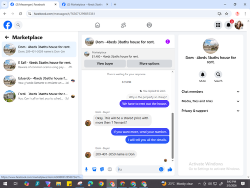This screenshot has width=250, height=188.
Task: Click the message '209-401-3059 name is Don'
Action: coord(115,154)
